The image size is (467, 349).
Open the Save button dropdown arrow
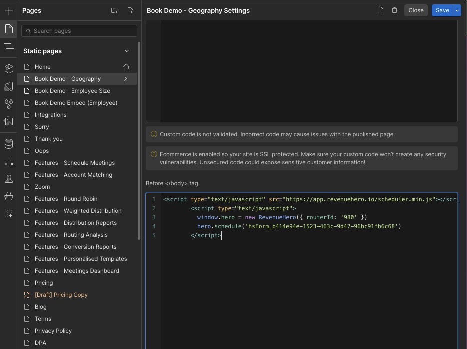point(457,10)
